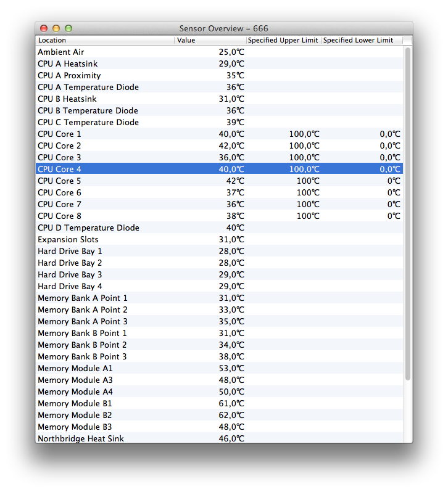Sort by the Value column header

pos(210,40)
